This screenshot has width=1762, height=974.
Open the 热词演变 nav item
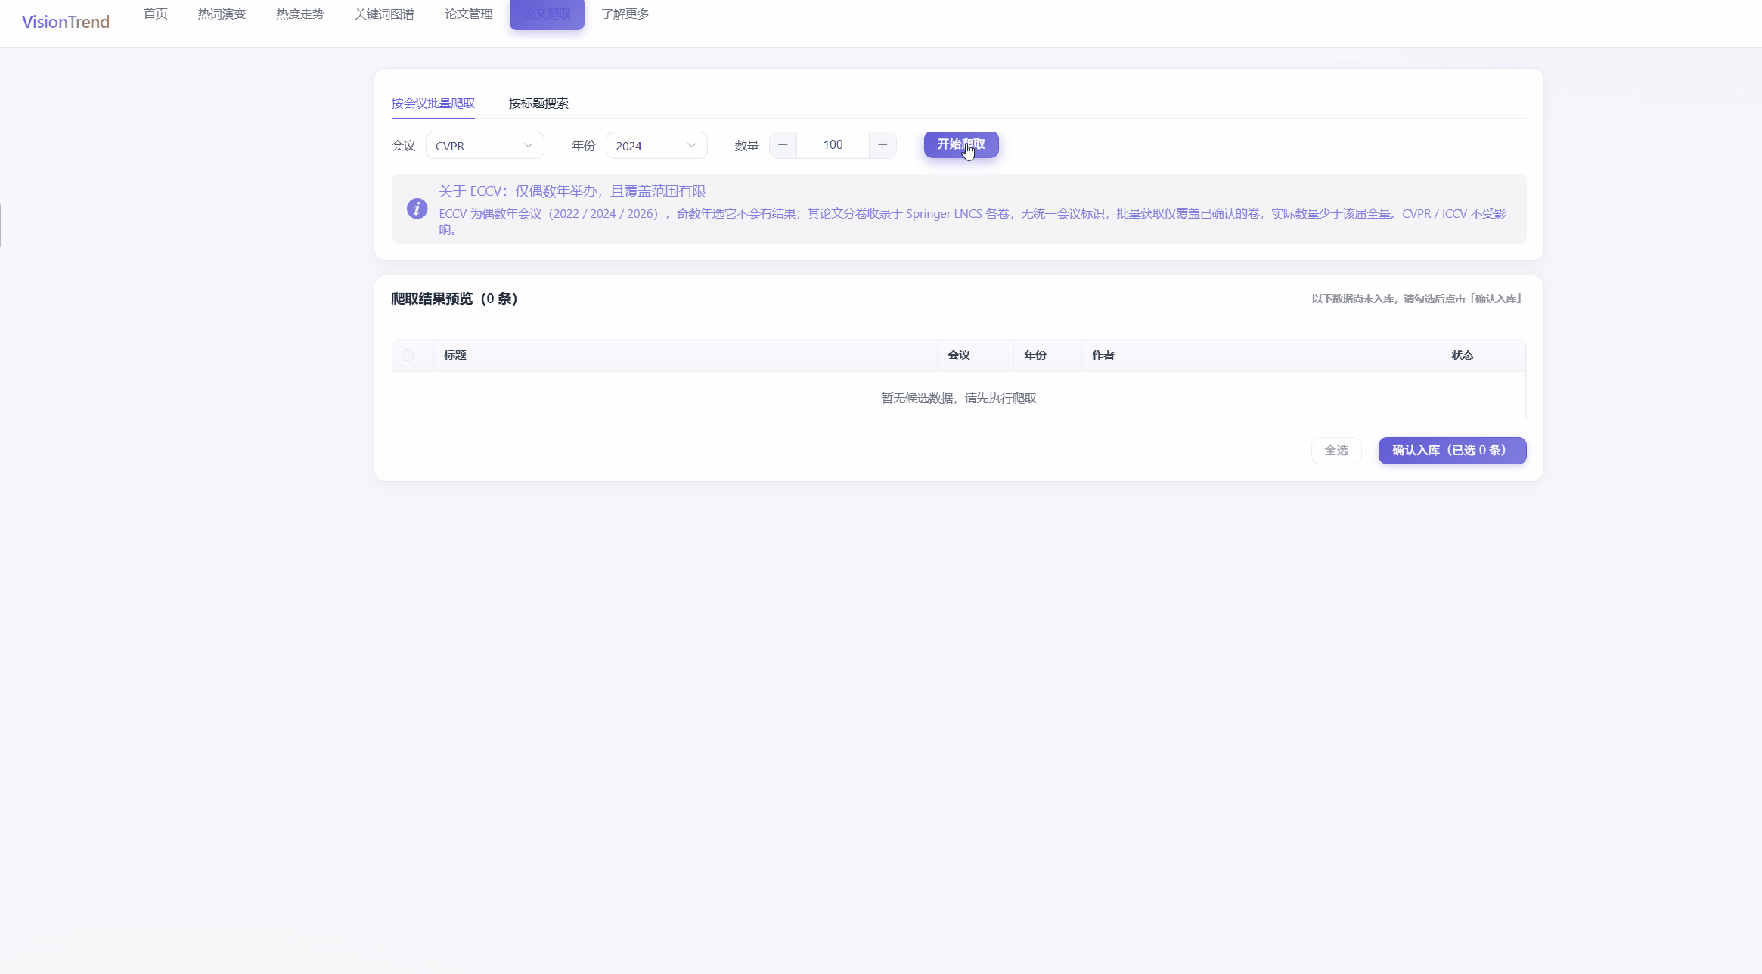[x=222, y=14]
